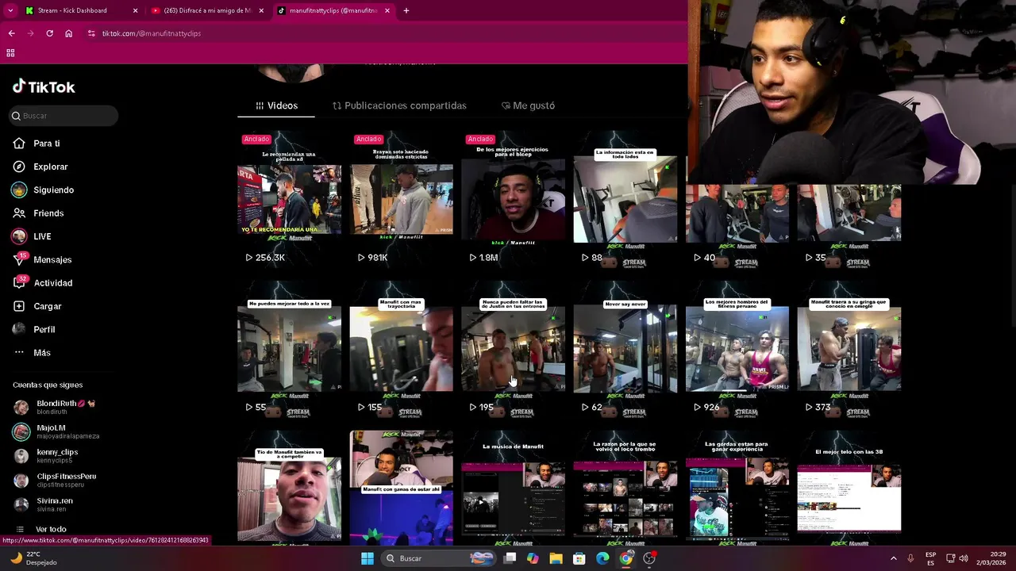Reload the TikTok page

49,33
